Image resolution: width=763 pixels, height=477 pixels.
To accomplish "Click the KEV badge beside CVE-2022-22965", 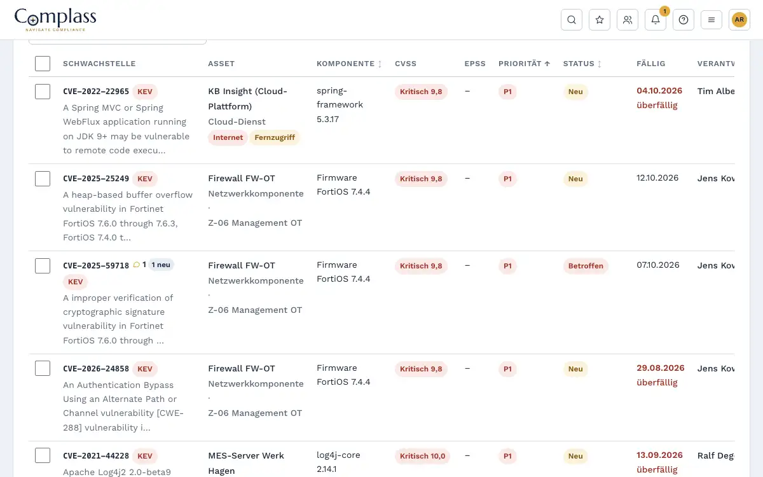I will click(145, 92).
